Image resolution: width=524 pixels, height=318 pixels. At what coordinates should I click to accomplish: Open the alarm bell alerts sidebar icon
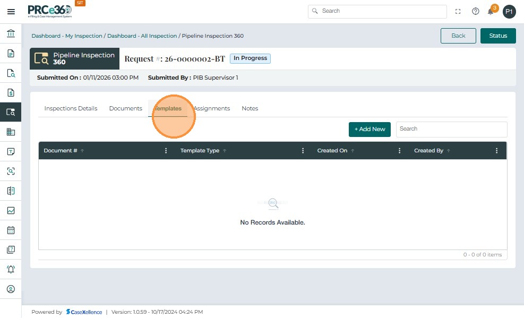click(11, 269)
